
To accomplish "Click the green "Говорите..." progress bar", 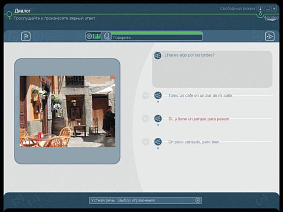I will tap(157, 33).
